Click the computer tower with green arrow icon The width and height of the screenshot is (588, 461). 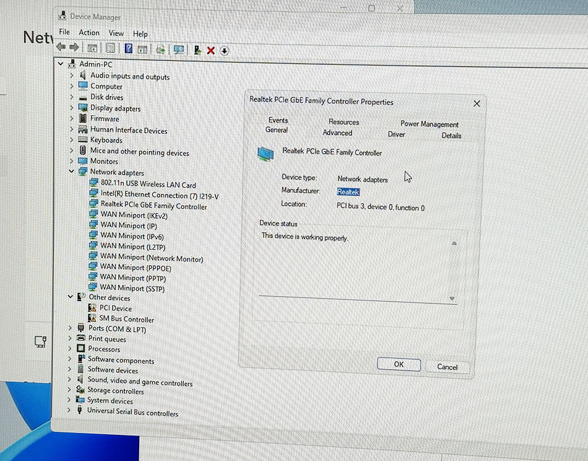tap(197, 50)
